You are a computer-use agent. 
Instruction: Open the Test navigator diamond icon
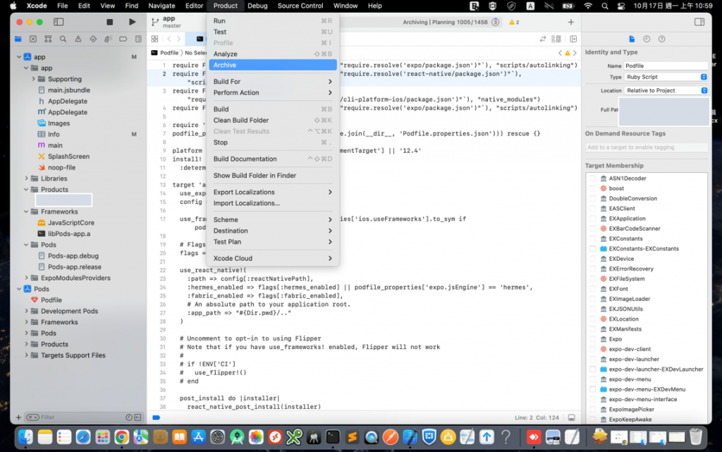tap(93, 39)
